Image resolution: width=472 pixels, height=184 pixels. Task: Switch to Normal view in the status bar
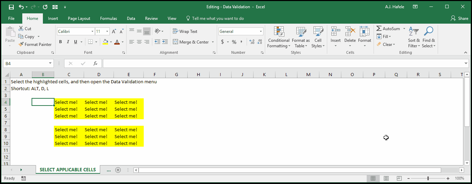click(373, 178)
